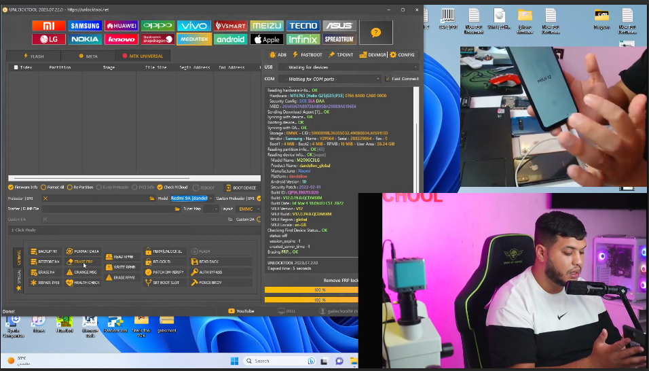Select the Apple brand logo

[267, 39]
